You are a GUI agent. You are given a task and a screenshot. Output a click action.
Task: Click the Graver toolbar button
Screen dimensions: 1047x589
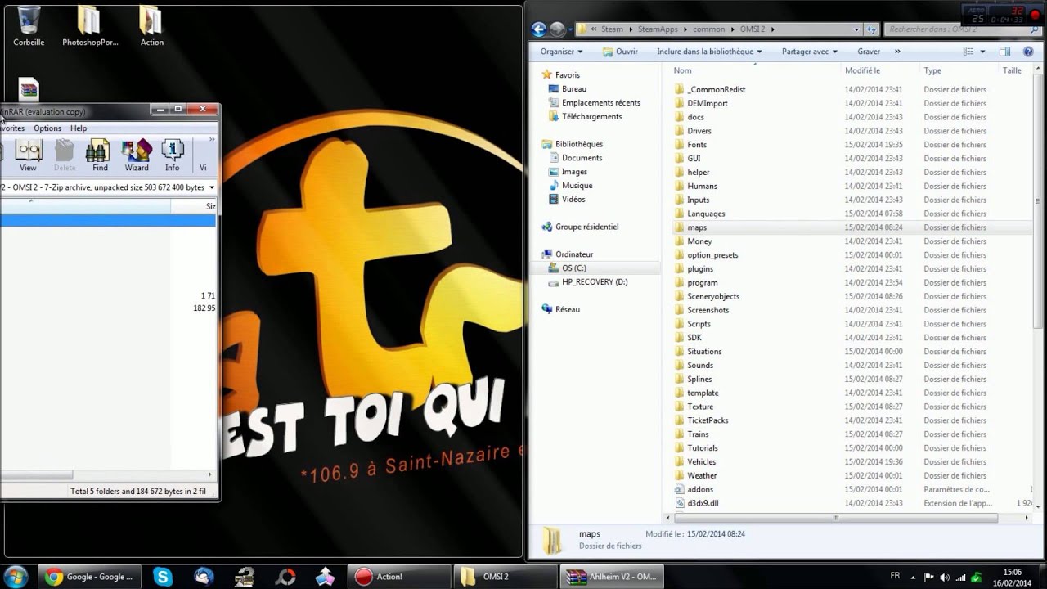click(869, 52)
